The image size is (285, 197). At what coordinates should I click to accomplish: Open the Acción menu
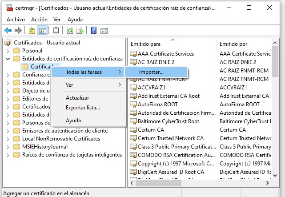39,20
